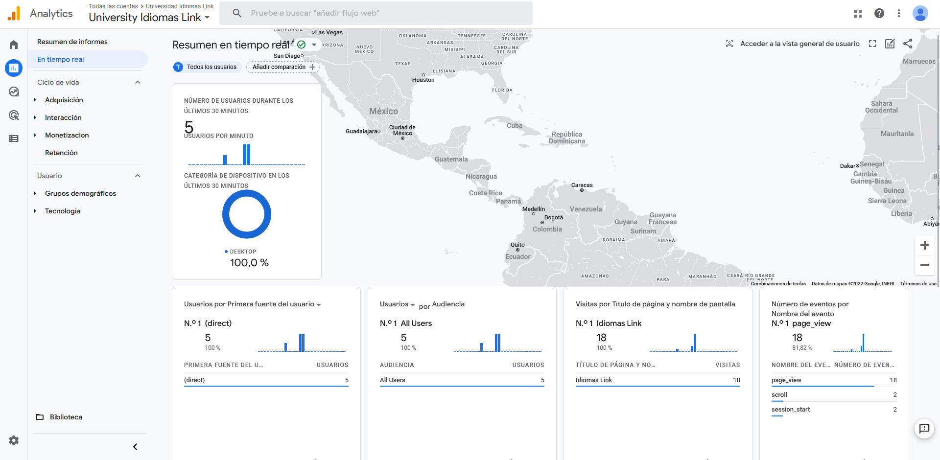This screenshot has height=460, width=940.
Task: Open Admin settings gear icon
Action: point(14,440)
